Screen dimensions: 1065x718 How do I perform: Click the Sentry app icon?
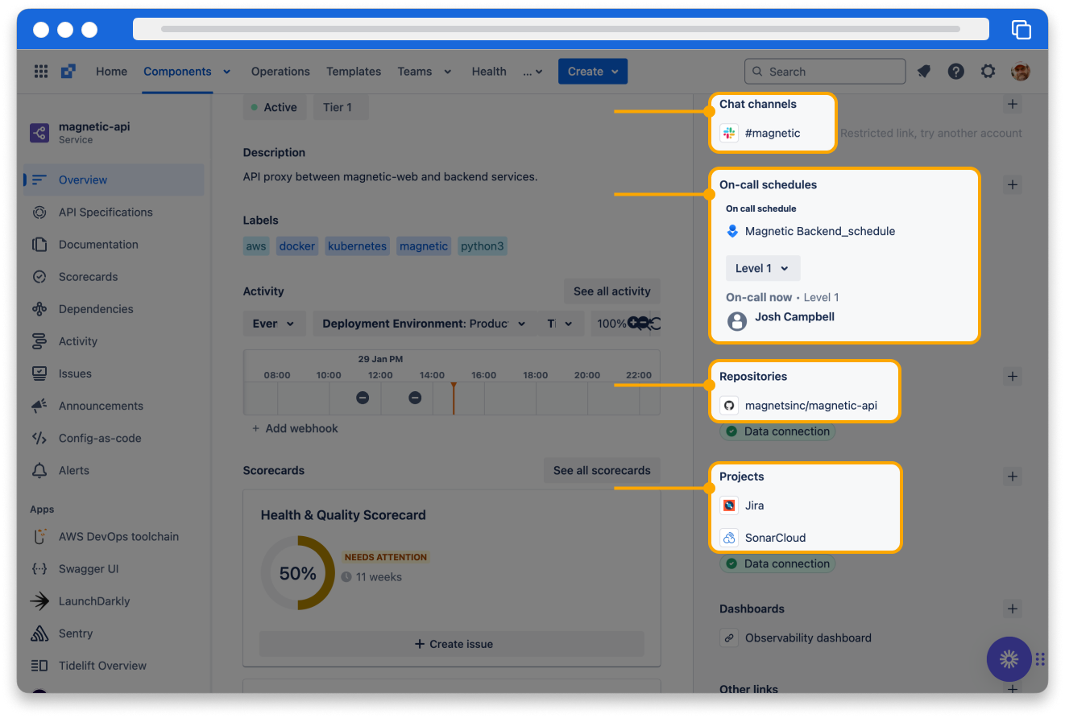(39, 633)
